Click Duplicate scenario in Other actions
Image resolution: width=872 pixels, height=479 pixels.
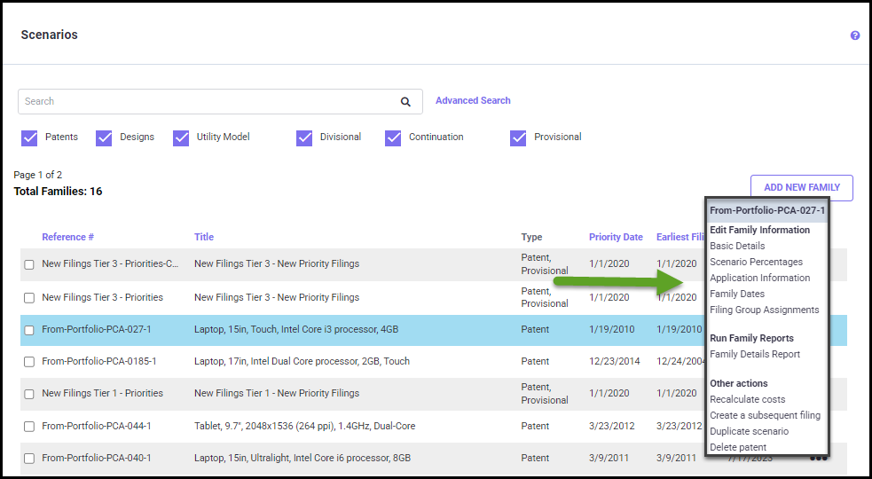(x=750, y=431)
